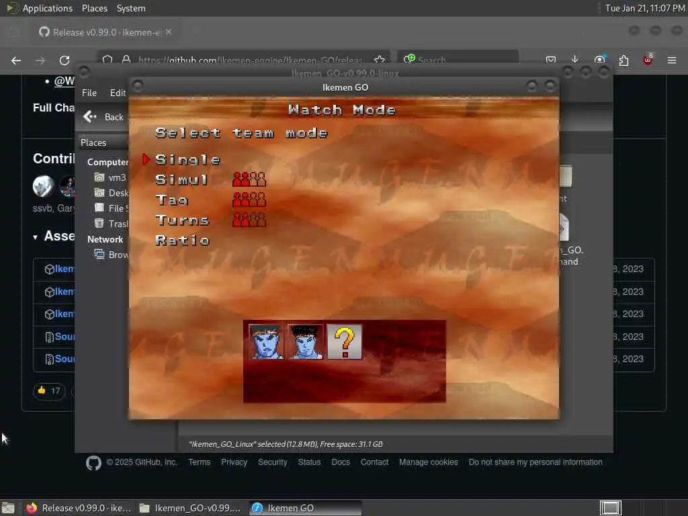Open Trash in file manager sidebar
This screenshot has height=516, width=688.
pyautogui.click(x=112, y=223)
